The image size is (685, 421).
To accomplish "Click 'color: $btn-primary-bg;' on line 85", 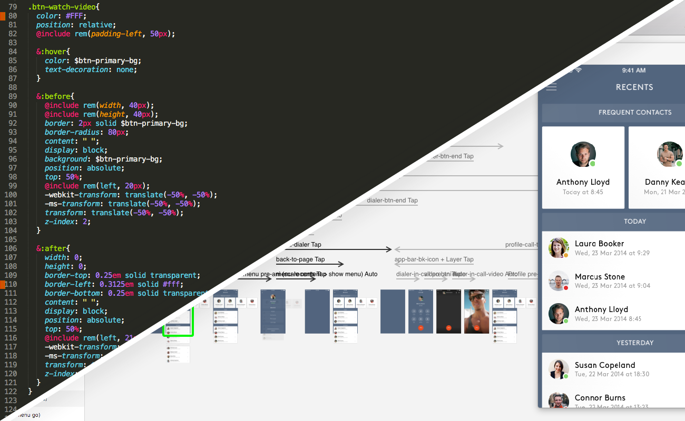I will 93,61.
